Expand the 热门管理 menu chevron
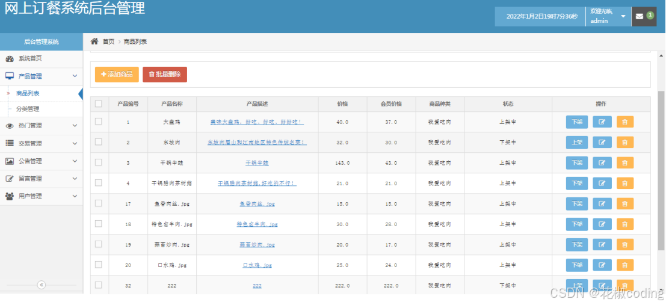The image size is (666, 305). pos(75,126)
